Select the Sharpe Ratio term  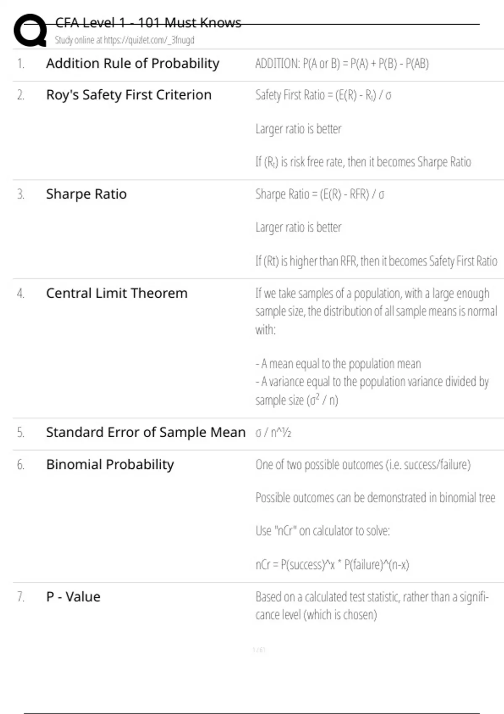[86, 194]
